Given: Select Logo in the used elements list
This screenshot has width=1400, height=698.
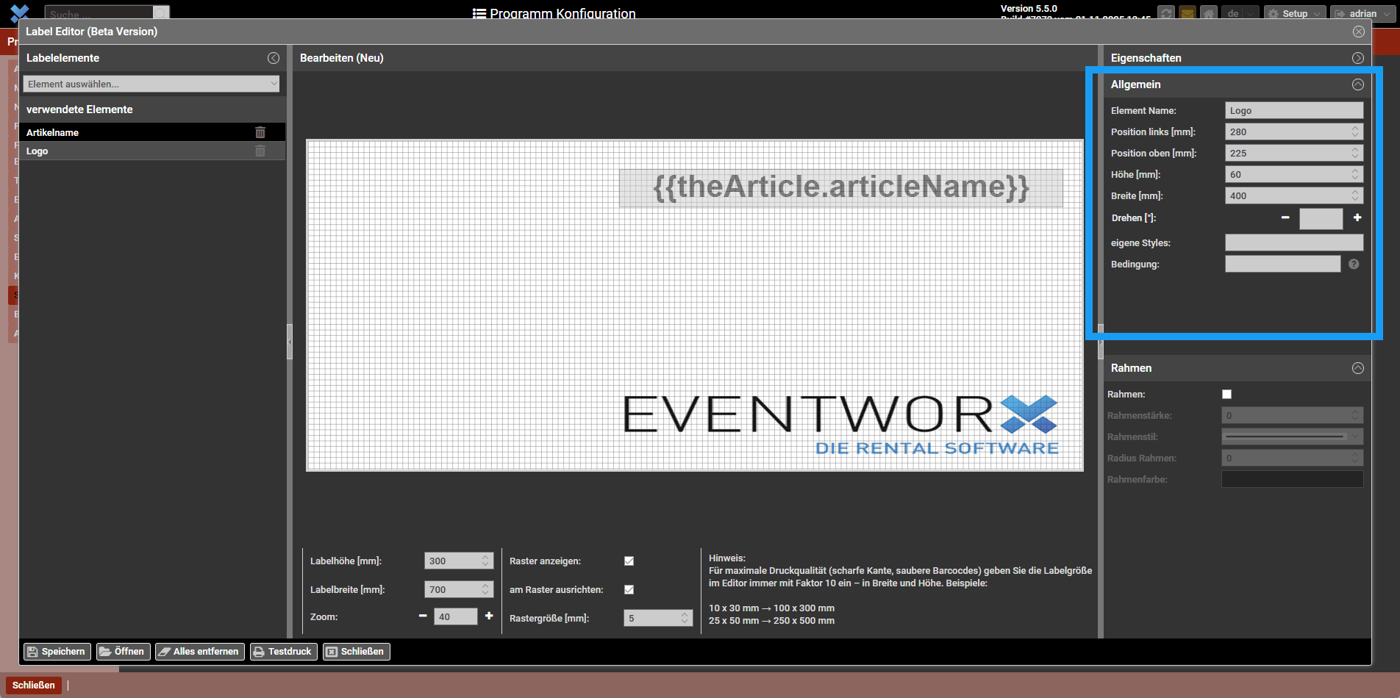Looking at the screenshot, I should coord(37,151).
